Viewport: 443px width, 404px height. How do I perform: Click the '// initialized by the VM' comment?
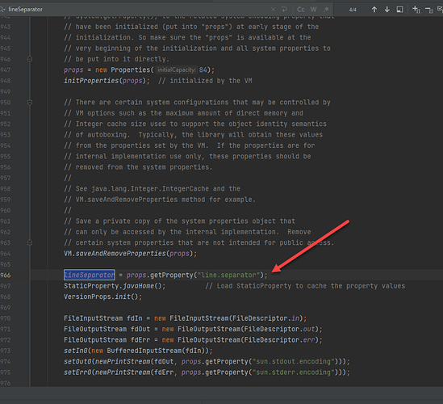click(205, 81)
